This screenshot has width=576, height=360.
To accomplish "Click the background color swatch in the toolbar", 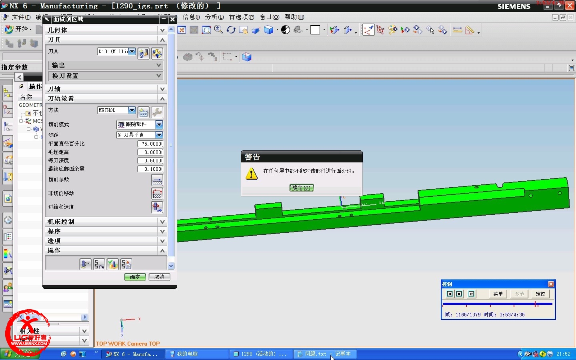I will pyautogui.click(x=315, y=30).
